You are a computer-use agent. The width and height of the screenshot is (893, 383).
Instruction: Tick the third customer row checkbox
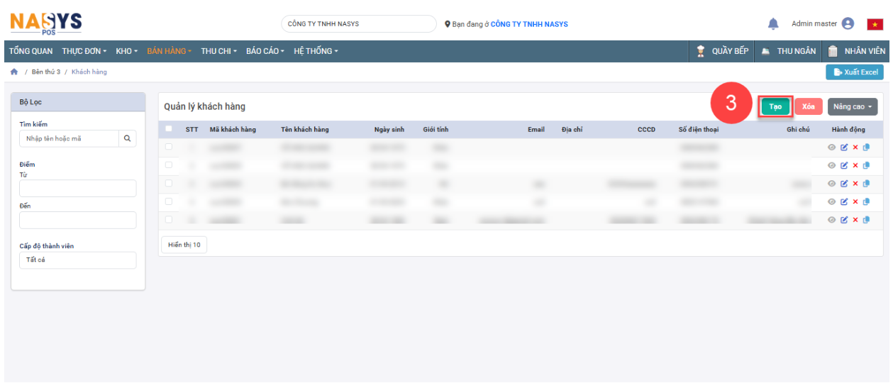click(169, 183)
